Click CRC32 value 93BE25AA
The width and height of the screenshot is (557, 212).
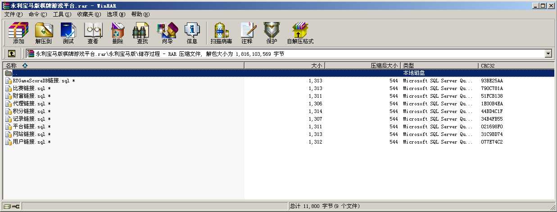(x=492, y=81)
